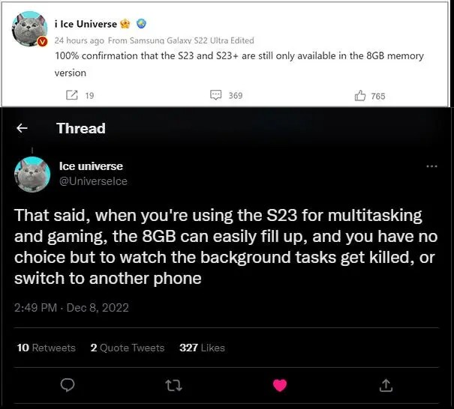Click the Ice universe display name
Viewport: 454px width, 409px height.
click(x=91, y=166)
